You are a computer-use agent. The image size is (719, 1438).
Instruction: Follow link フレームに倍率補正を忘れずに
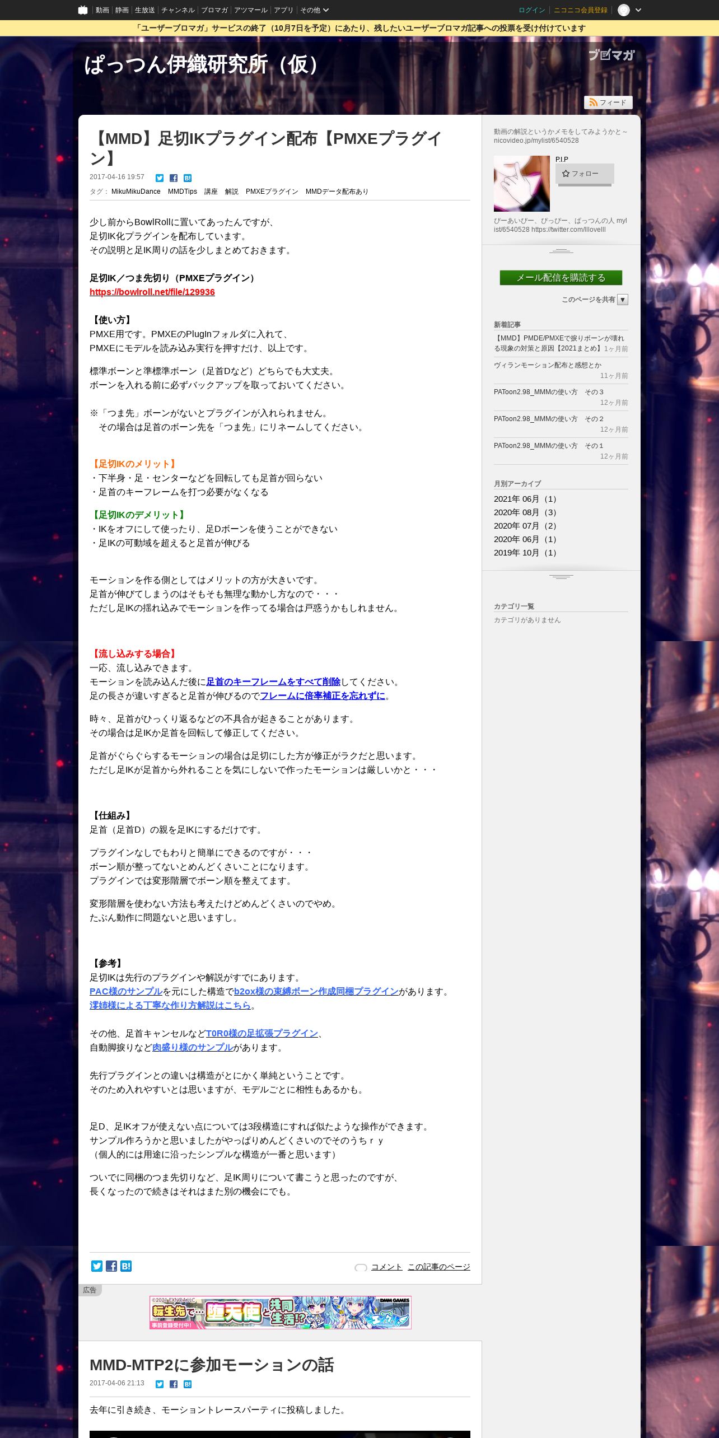(x=323, y=695)
